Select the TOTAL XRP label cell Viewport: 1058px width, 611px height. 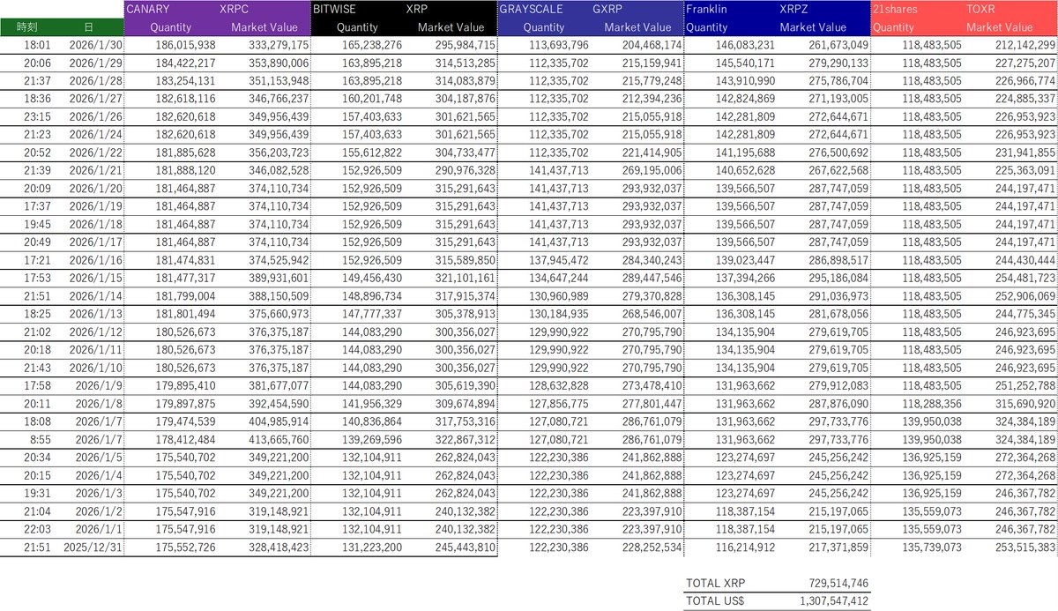714,583
